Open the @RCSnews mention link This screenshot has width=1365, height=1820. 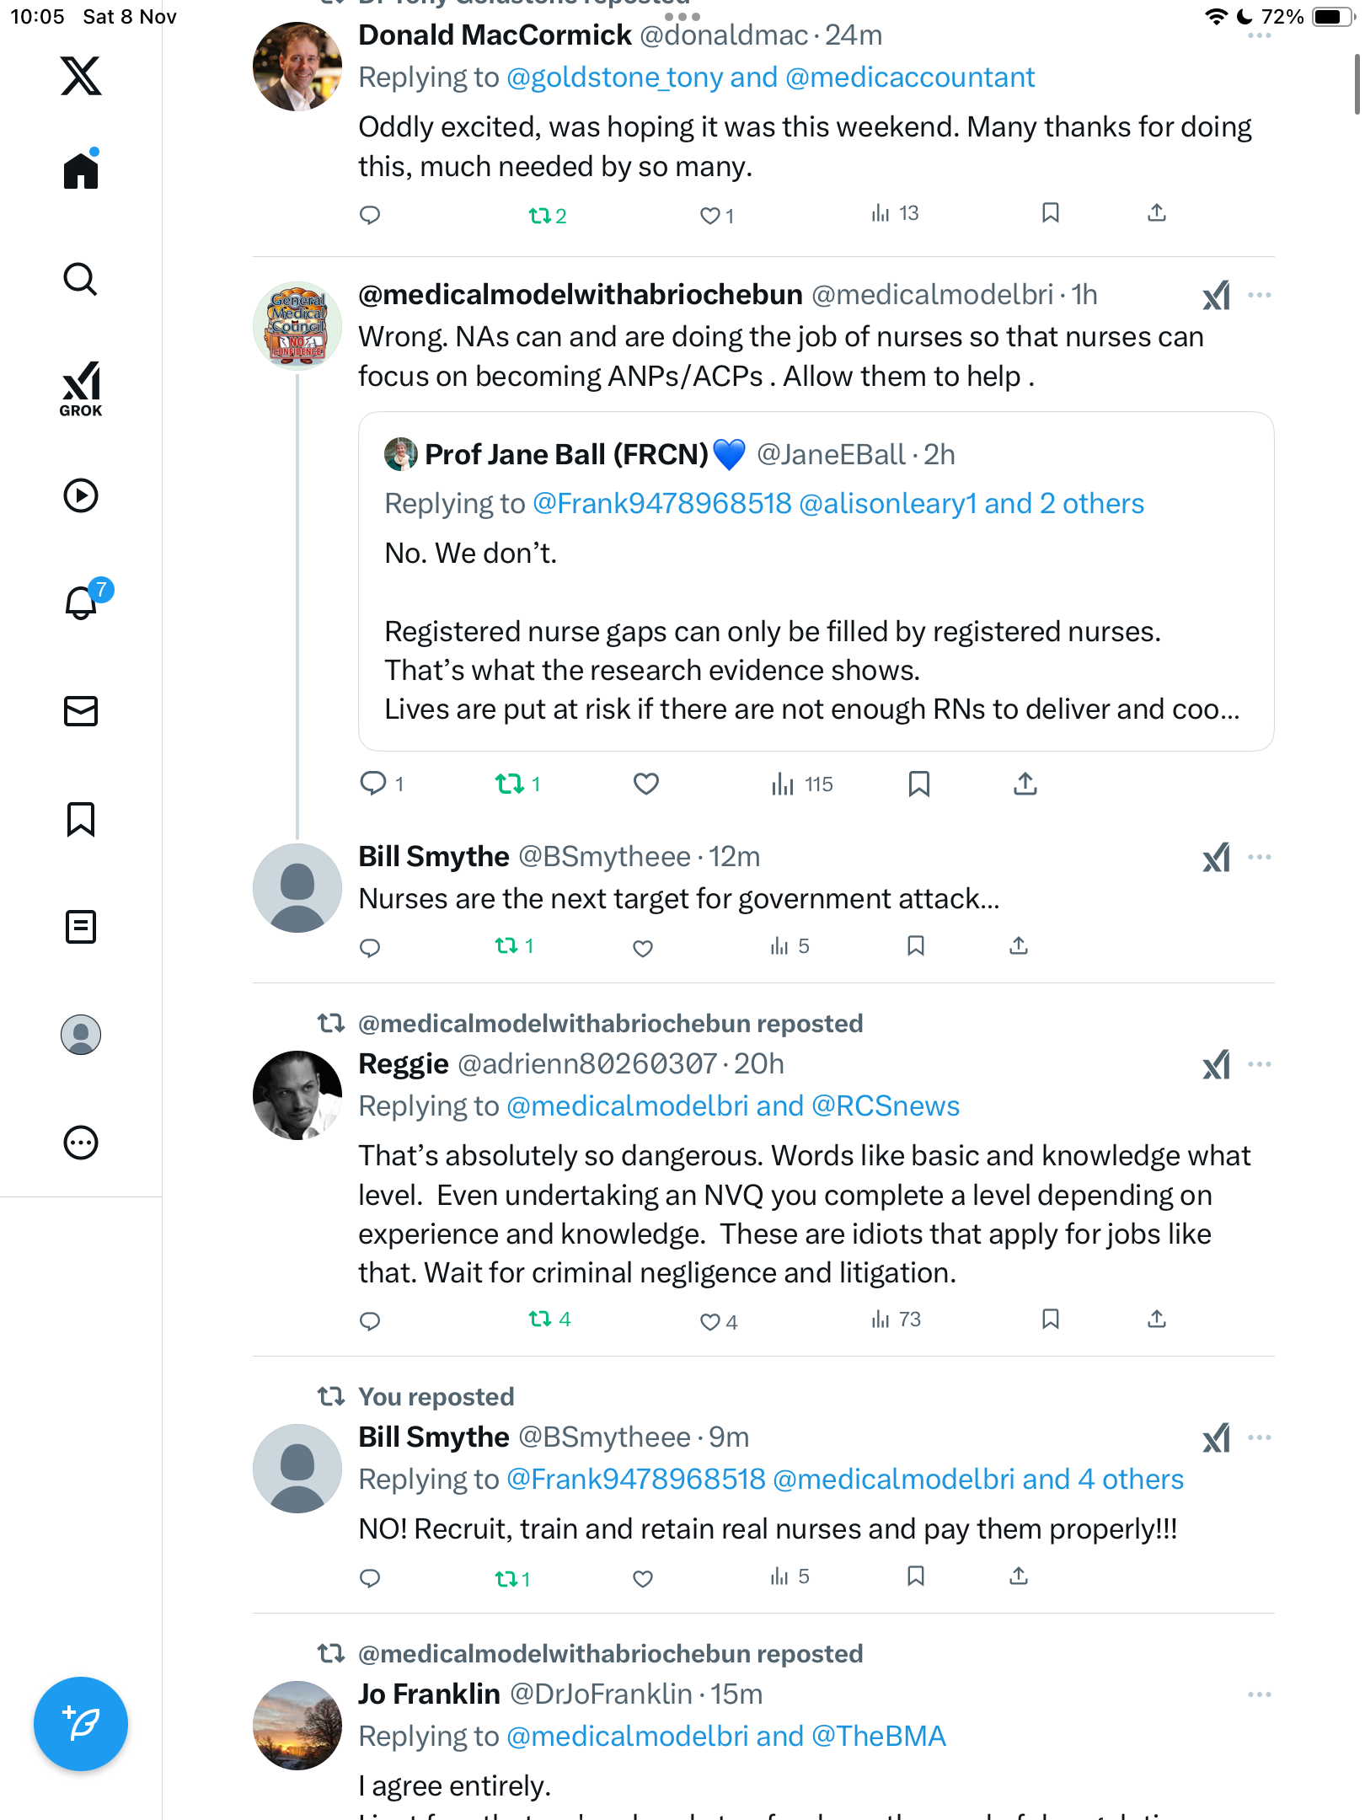coord(886,1106)
